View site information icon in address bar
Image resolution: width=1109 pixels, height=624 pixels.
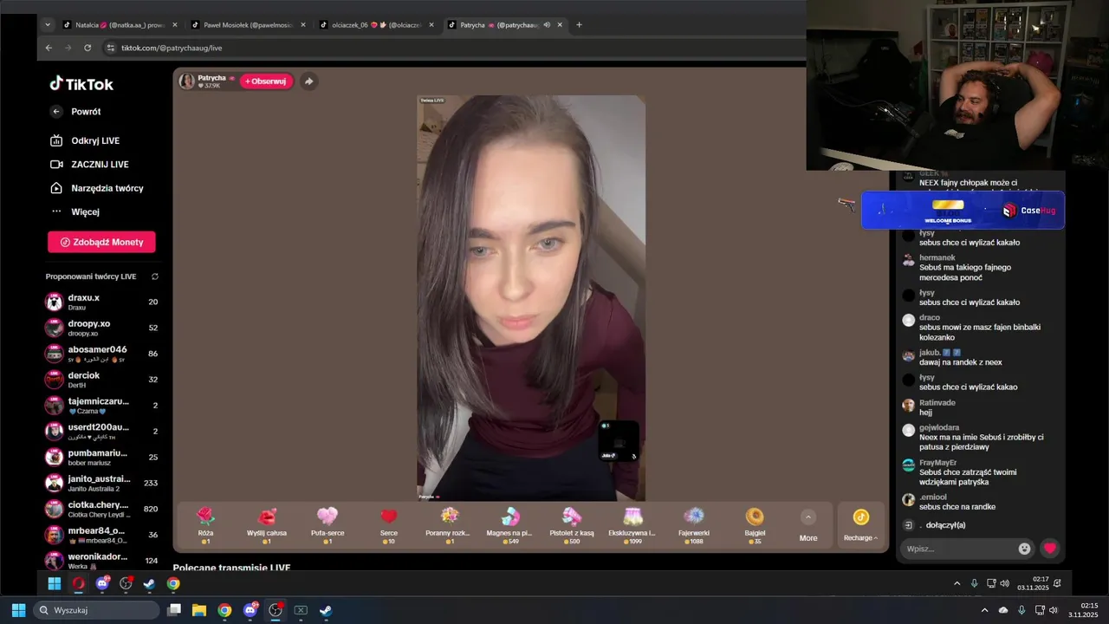click(x=110, y=48)
